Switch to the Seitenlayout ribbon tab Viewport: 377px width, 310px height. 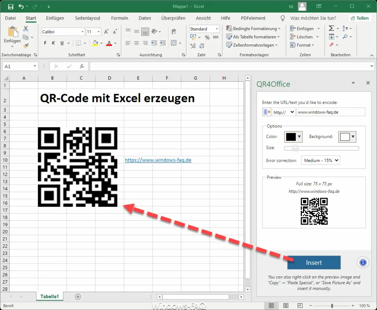coord(87,18)
